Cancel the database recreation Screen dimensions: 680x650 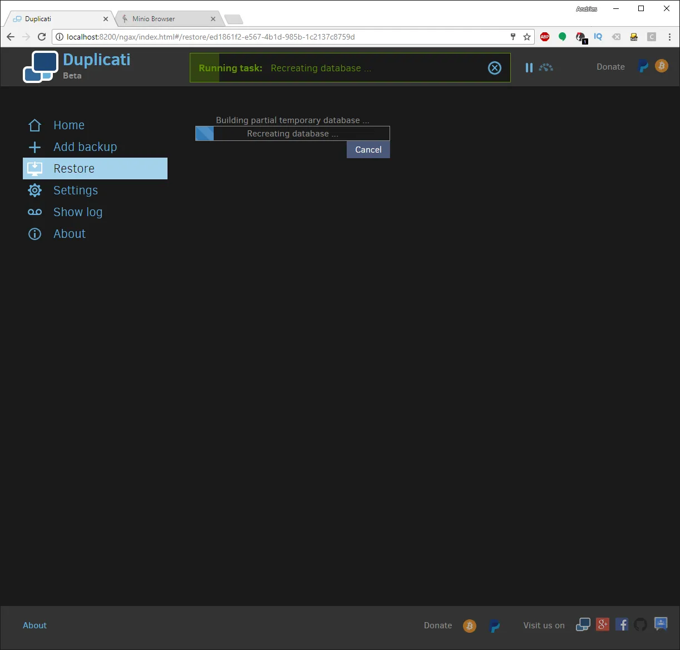coord(368,150)
